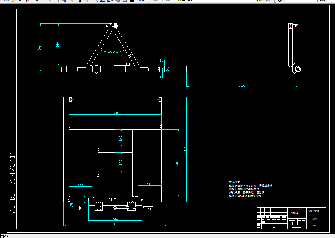The width and height of the screenshot is (335, 238).
Task: Click the 1110 overall length dimension
Action: click(185, 150)
